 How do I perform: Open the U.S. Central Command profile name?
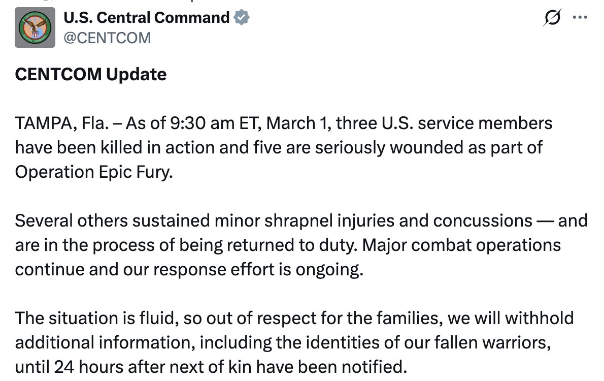(x=146, y=18)
